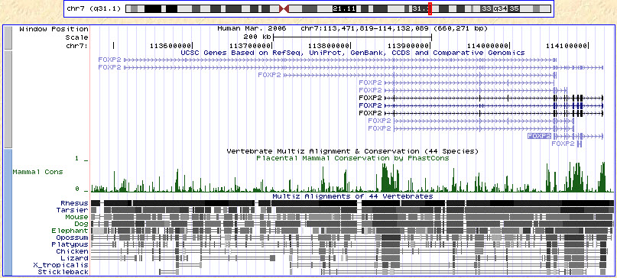
Task: Click the 200 kb scale bar
Action: tap(352, 37)
